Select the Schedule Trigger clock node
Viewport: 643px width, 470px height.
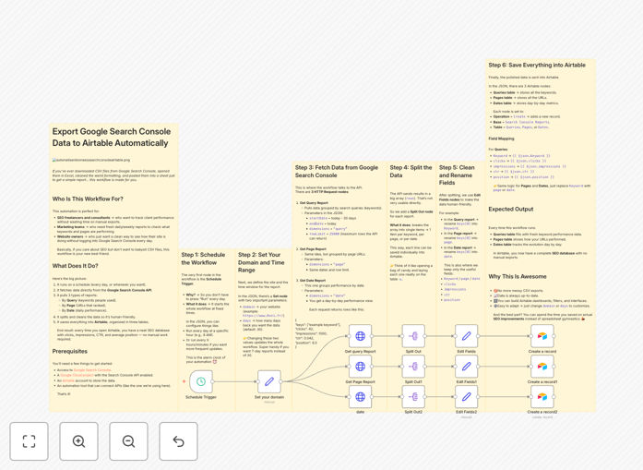pos(201,381)
